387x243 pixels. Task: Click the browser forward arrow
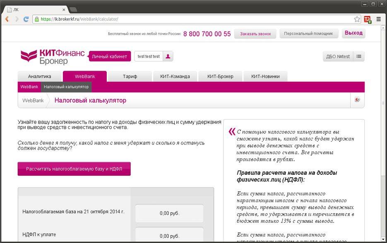(17, 19)
